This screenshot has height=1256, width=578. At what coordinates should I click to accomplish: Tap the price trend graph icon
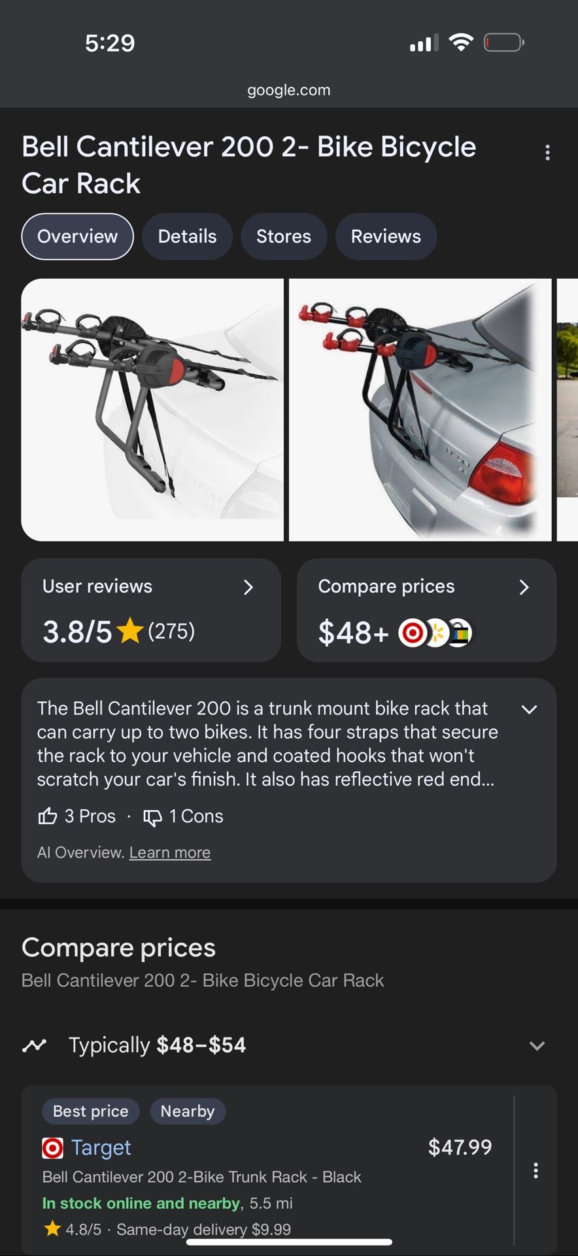coord(34,1045)
